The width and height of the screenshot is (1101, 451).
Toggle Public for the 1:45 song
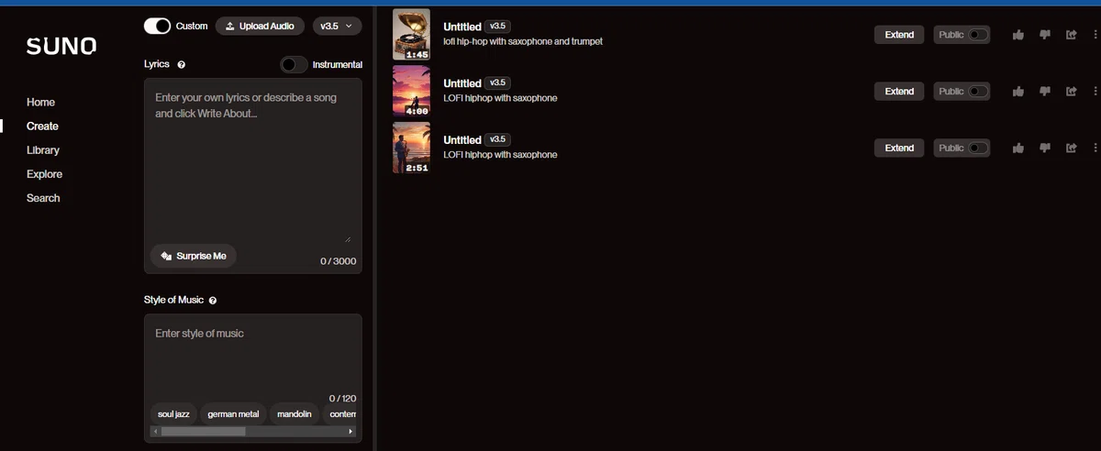pyautogui.click(x=977, y=35)
